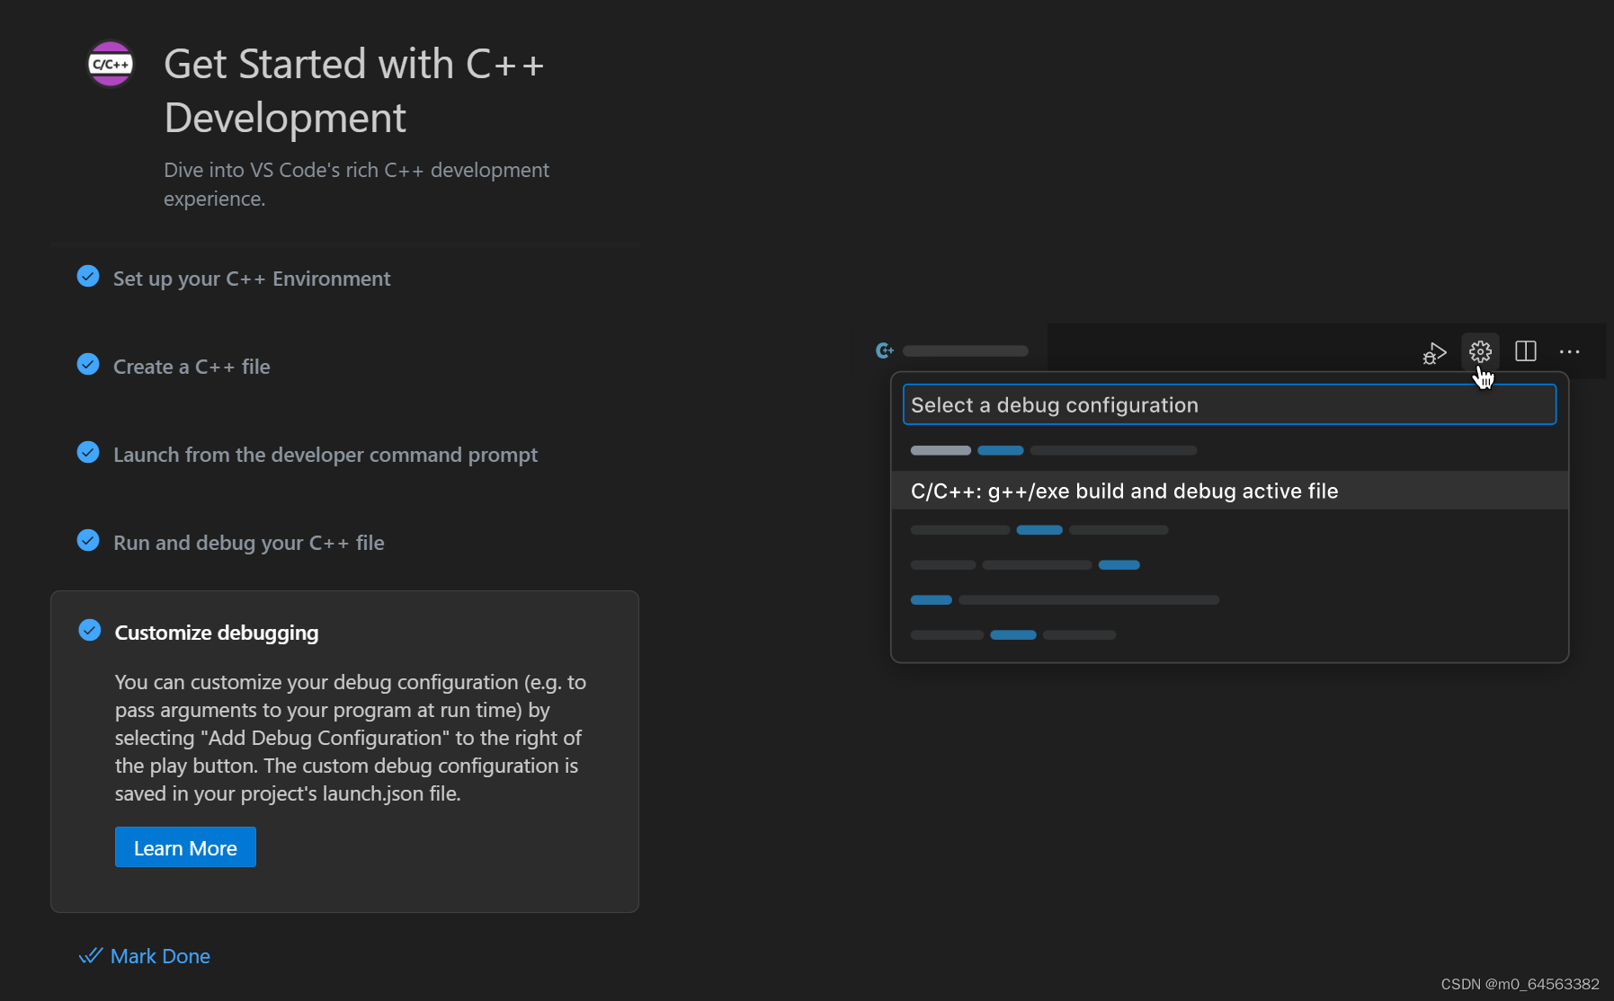This screenshot has width=1614, height=1001.
Task: Click the Dive into VS Code's rich C++ description
Action: (x=356, y=184)
